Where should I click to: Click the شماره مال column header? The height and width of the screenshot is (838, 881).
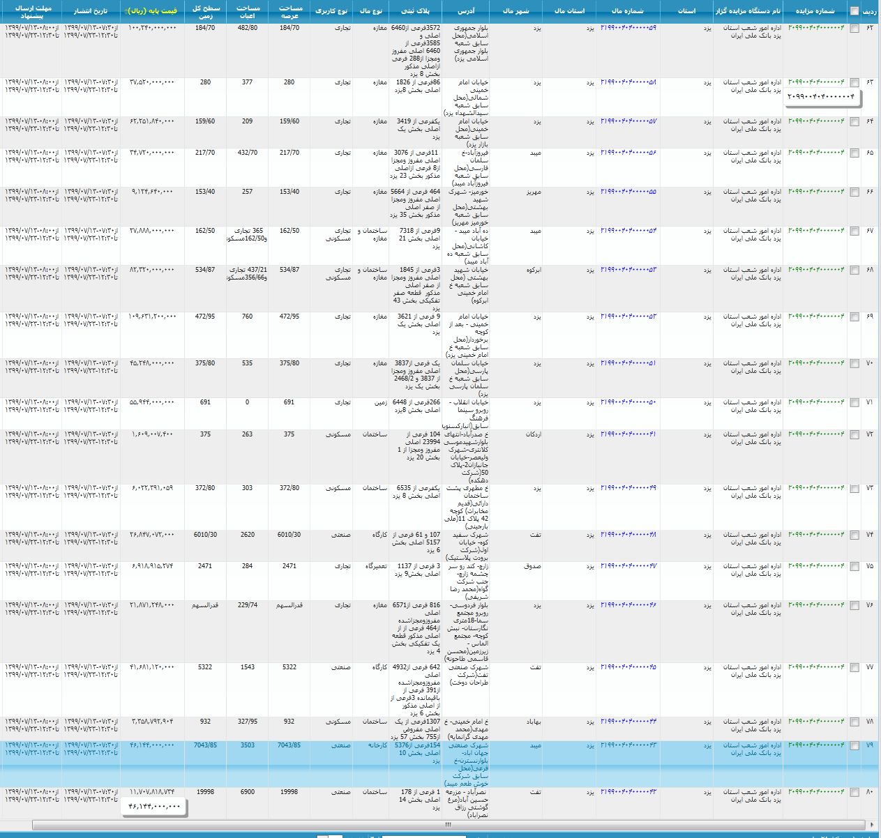[627, 11]
